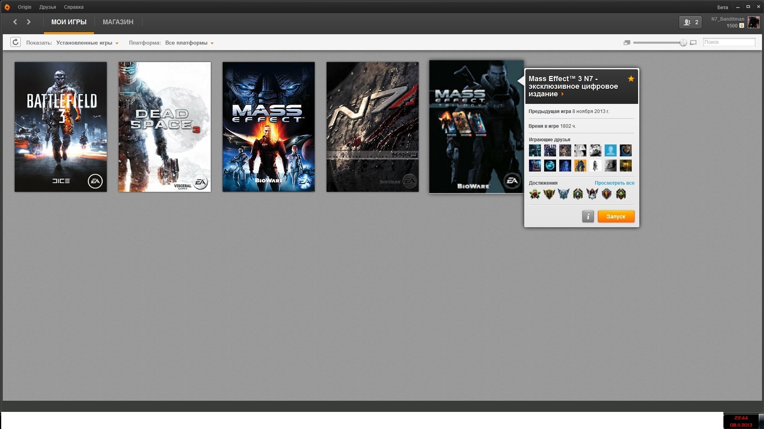
Task: Click the N7_Banditman username
Action: coord(728,19)
